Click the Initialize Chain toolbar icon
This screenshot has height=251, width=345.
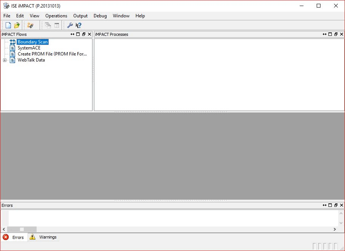(30, 25)
